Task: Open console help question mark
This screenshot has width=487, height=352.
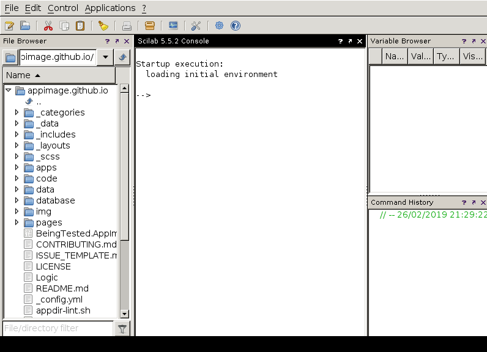Action: coord(340,41)
